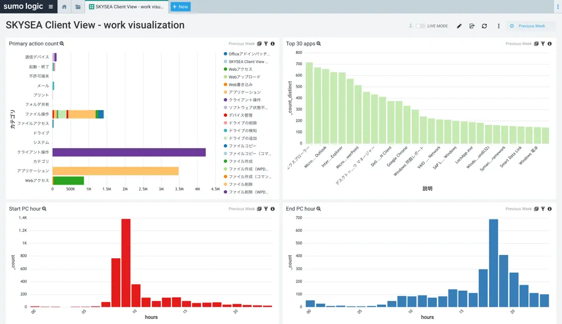
Task: Toggle the Webアップロード legend entry
Action: point(242,77)
